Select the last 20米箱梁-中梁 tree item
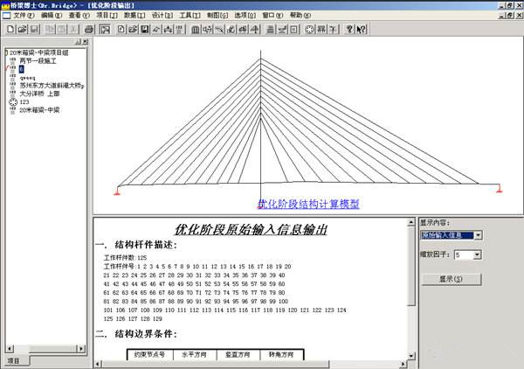The height and width of the screenshot is (369, 524). [39, 110]
